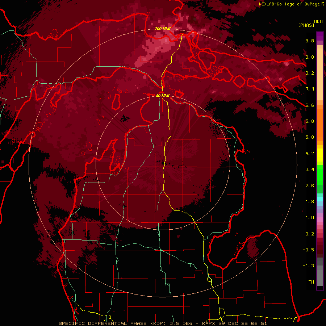Image resolution: width=326 pixels, height=326 pixels.
Task: Select the 8.2 value on the scale
Action: tap(310, 73)
